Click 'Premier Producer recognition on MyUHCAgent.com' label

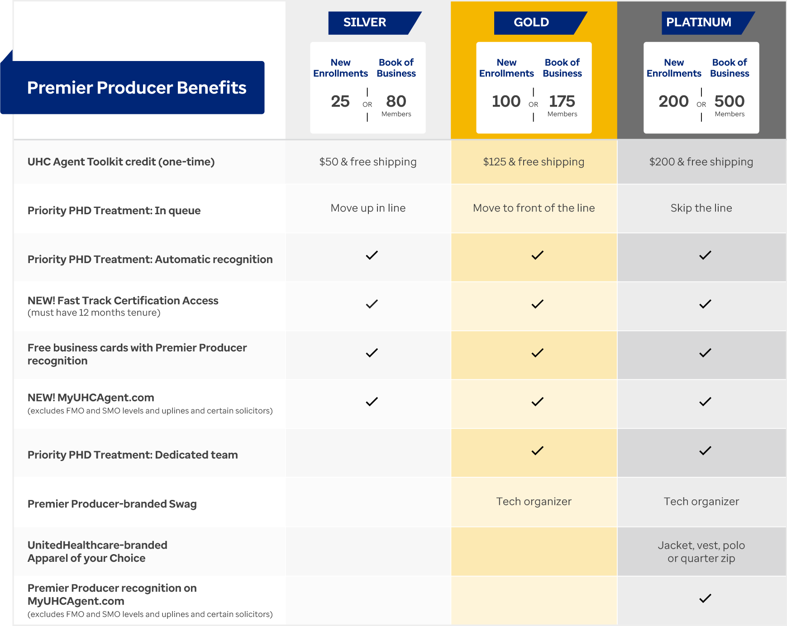coord(112,594)
